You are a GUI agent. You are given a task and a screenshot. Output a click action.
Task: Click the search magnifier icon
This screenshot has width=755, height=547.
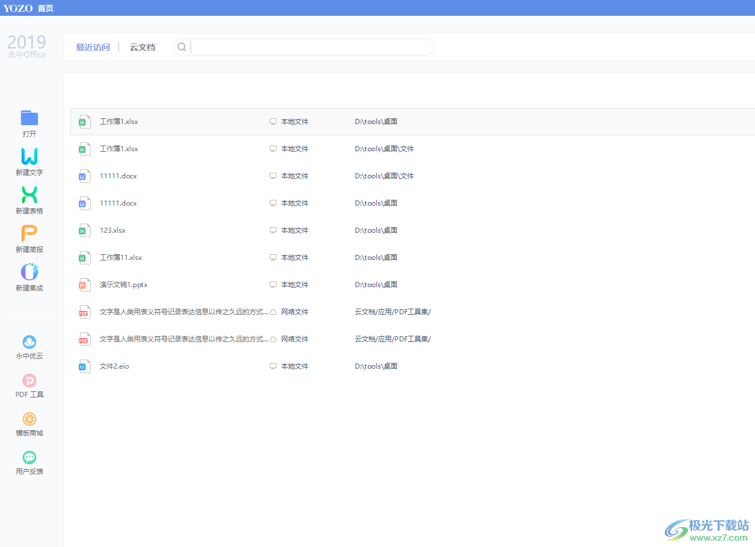coord(182,47)
